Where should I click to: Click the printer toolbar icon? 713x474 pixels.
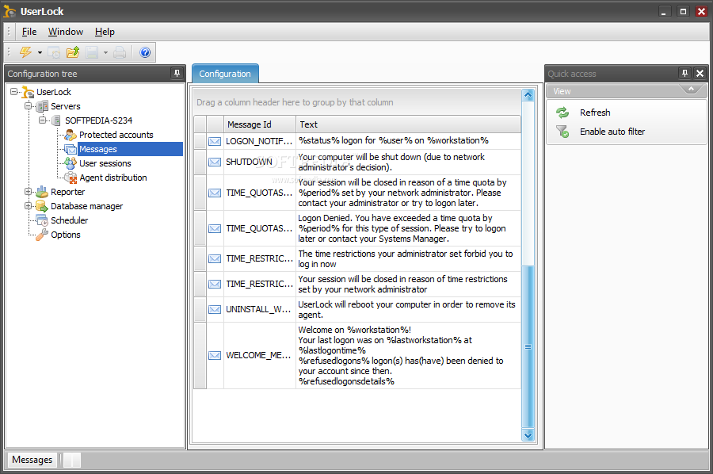(x=120, y=52)
